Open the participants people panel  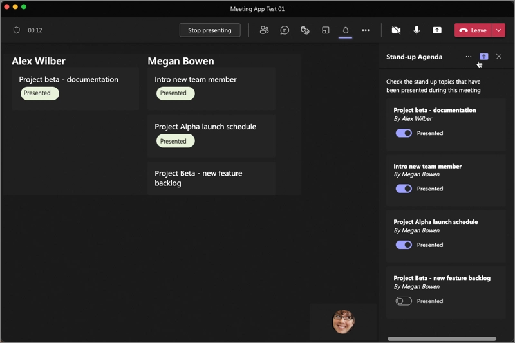[264, 30]
